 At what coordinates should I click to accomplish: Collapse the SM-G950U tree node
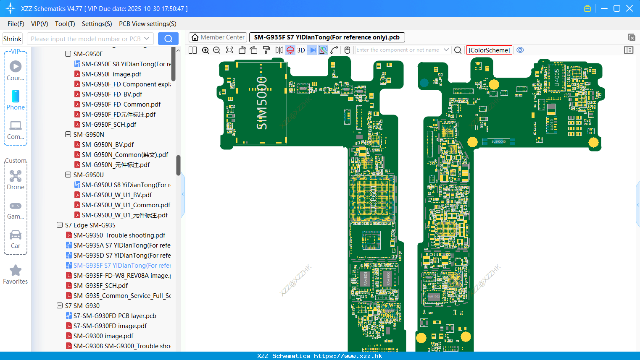click(68, 175)
